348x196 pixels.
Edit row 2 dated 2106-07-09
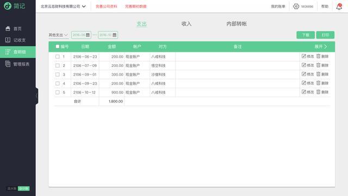click(308, 65)
